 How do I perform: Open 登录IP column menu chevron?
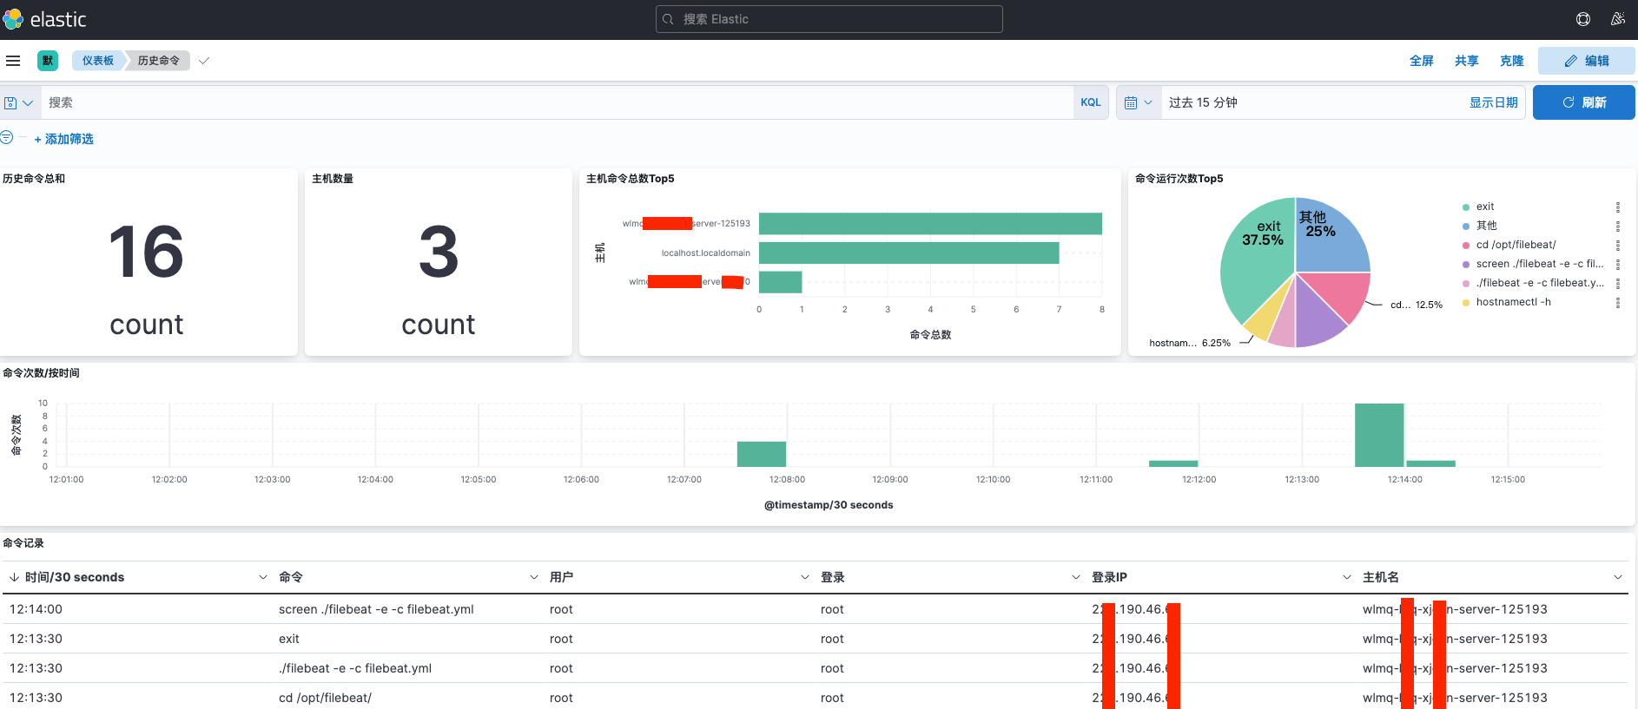pyautogui.click(x=1347, y=577)
